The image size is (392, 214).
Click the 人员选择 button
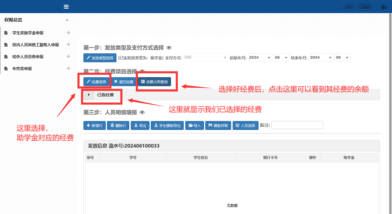click(245, 125)
